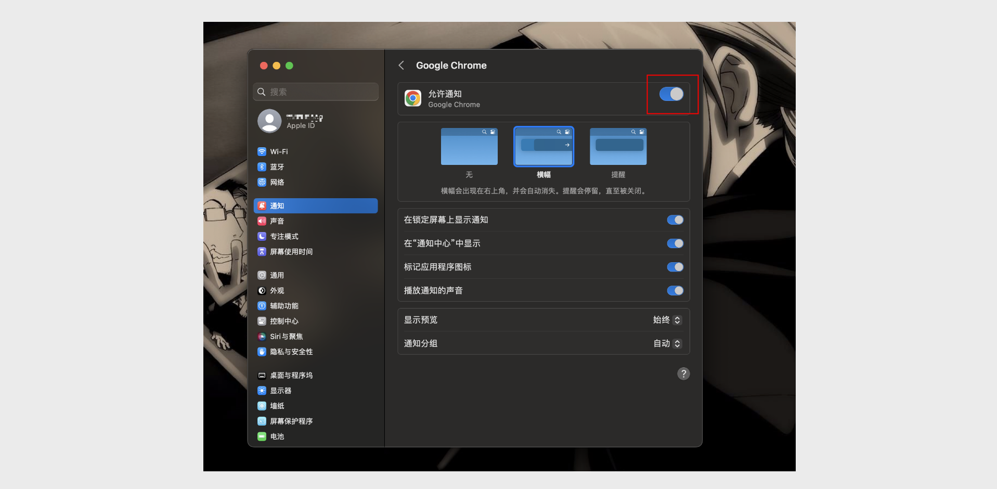Image resolution: width=997 pixels, height=489 pixels.
Task: Click the Screen Saver (屏幕保护程序) icon
Action: pos(262,421)
